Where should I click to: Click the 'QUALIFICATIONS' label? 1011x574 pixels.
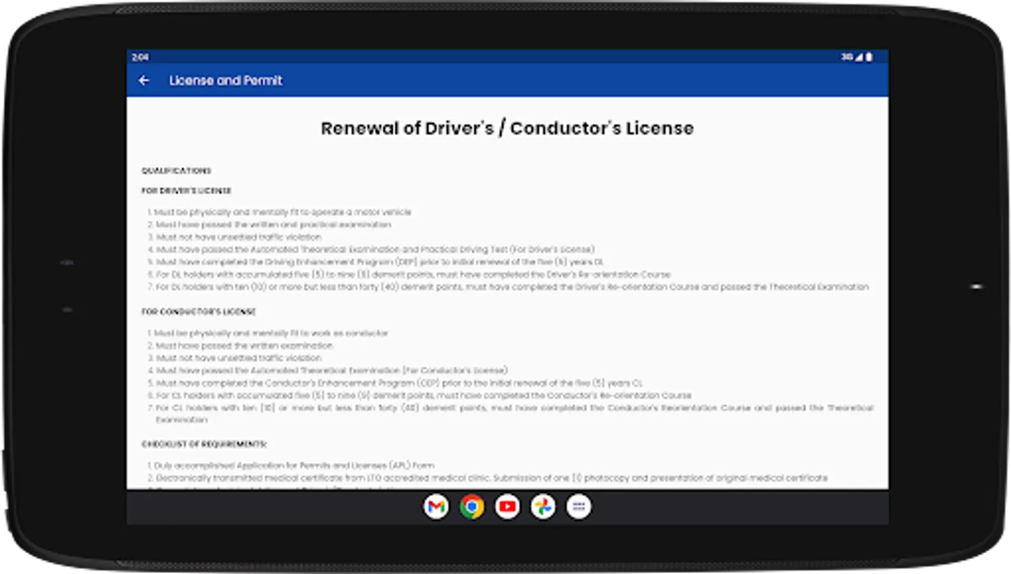pyautogui.click(x=176, y=171)
